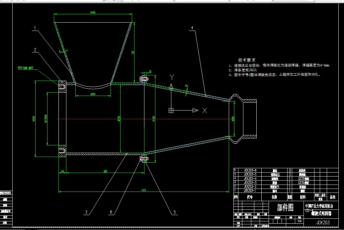344x230 pixels.
Task: Click the 660 overall length dimension
Action: (x=144, y=190)
